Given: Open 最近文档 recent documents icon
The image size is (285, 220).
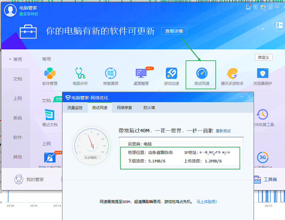Looking at the screenshot, I should coord(50,114).
